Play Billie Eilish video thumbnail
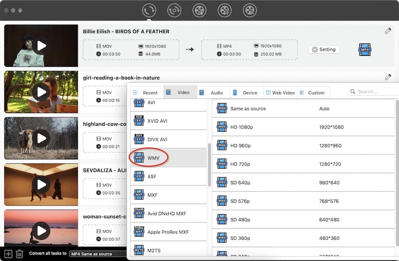The image size is (399, 261). pyautogui.click(x=41, y=46)
